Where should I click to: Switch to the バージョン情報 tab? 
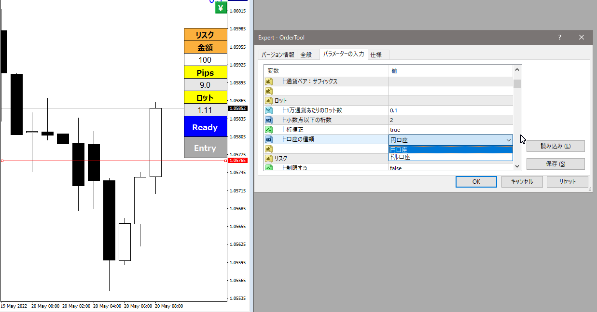pyautogui.click(x=278, y=55)
